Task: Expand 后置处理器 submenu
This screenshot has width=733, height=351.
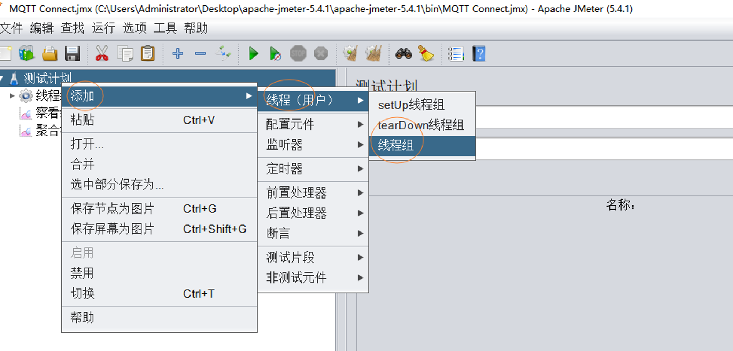Action: coord(313,213)
